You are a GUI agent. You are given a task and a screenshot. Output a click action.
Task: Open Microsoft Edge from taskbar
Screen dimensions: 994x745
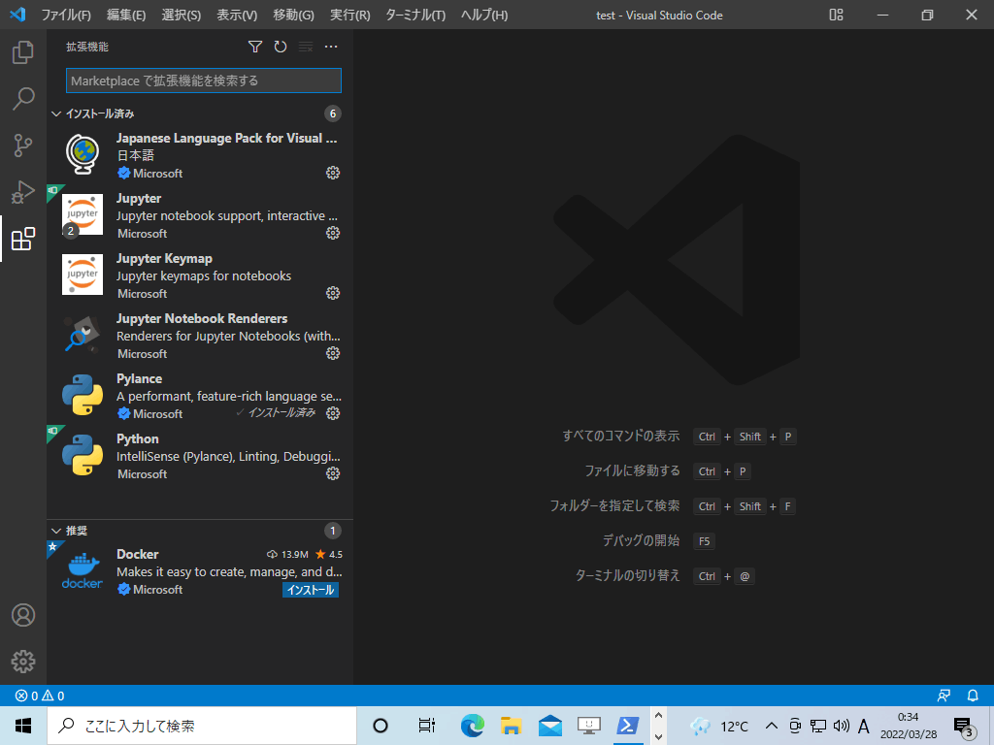pyautogui.click(x=473, y=726)
